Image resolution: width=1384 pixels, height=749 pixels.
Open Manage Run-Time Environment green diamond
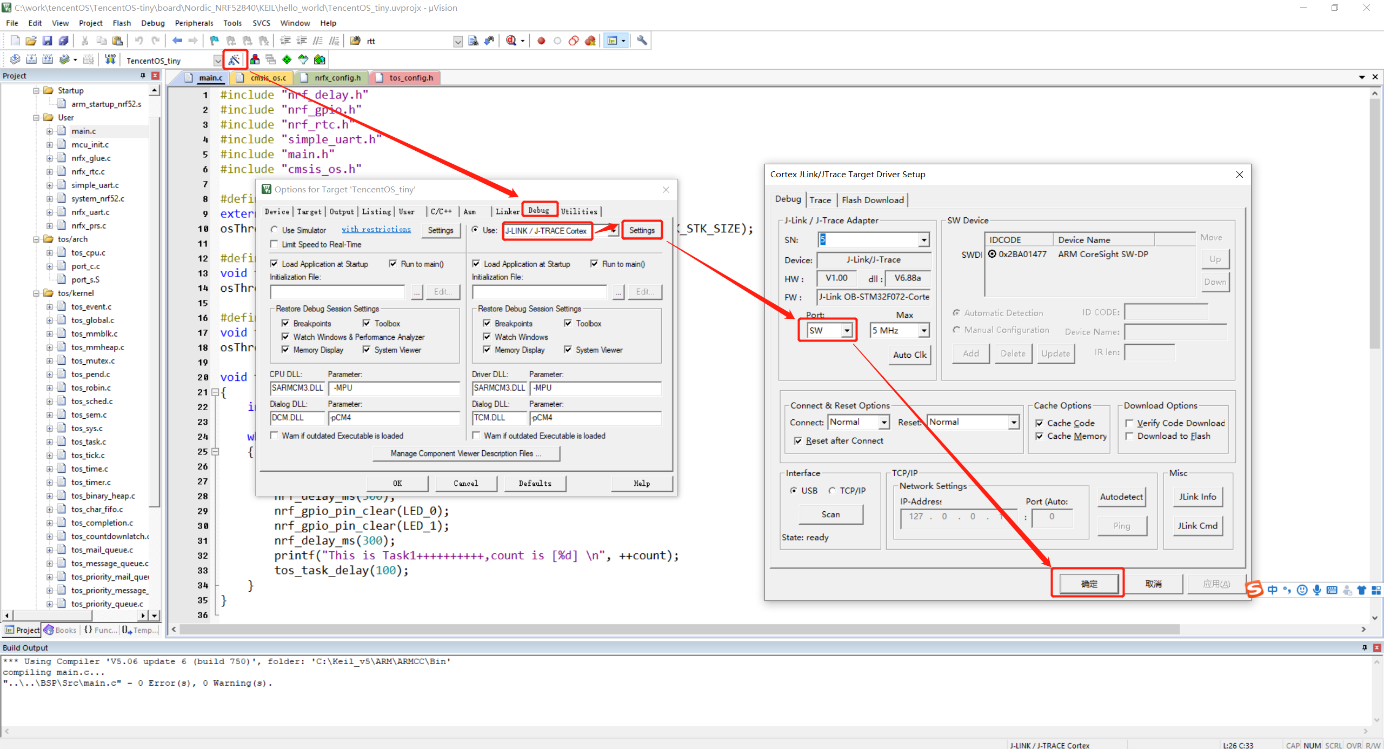[x=287, y=59]
